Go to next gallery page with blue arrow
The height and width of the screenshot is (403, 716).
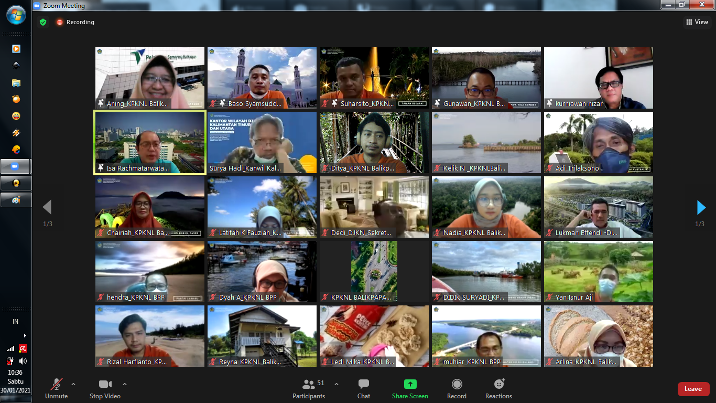(701, 208)
